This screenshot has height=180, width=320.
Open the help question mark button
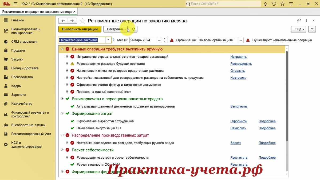point(312,29)
